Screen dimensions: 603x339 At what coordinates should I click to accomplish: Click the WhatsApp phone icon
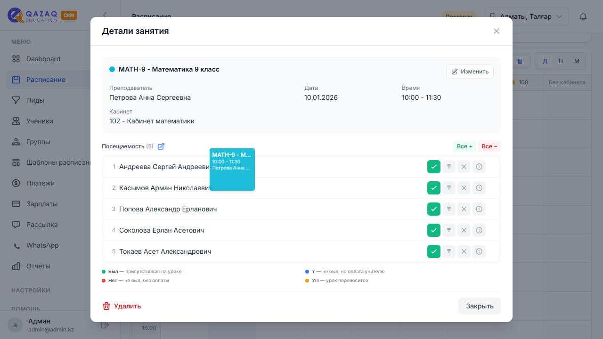pos(16,245)
